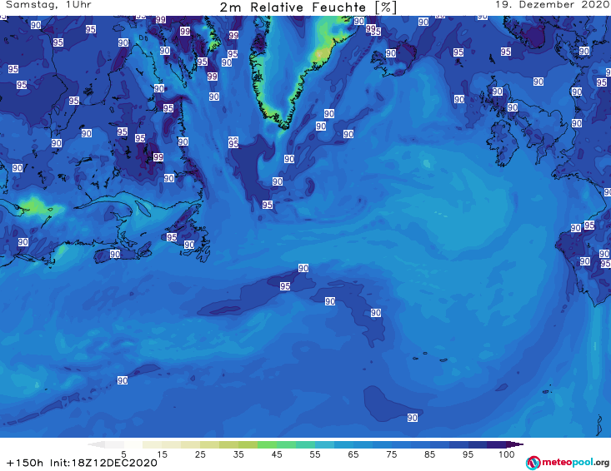Click the colorbar scale value 65

tap(353, 454)
